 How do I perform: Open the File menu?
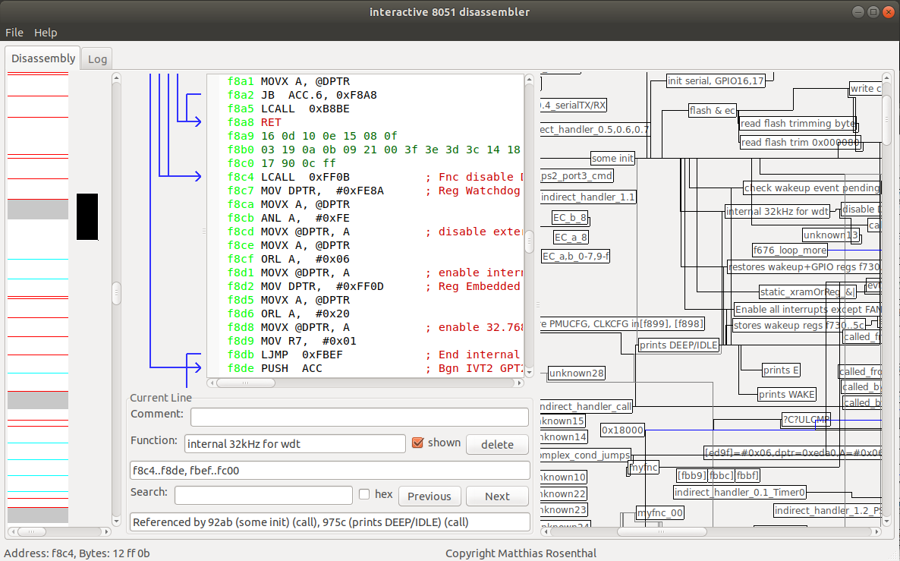tap(14, 33)
